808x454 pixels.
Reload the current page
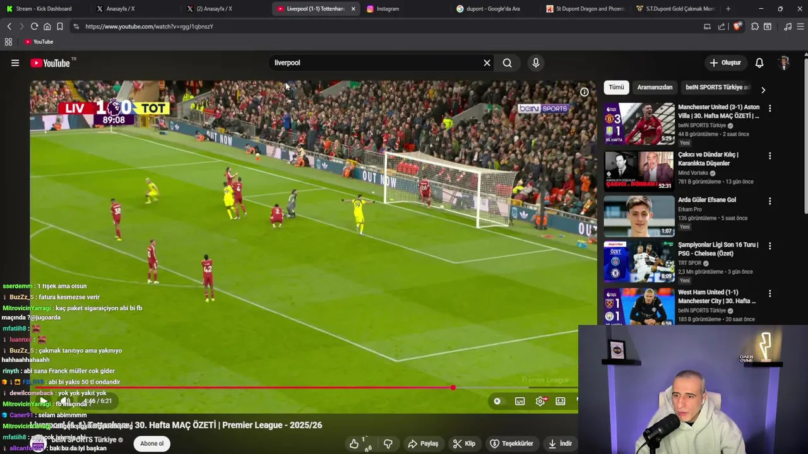34,26
